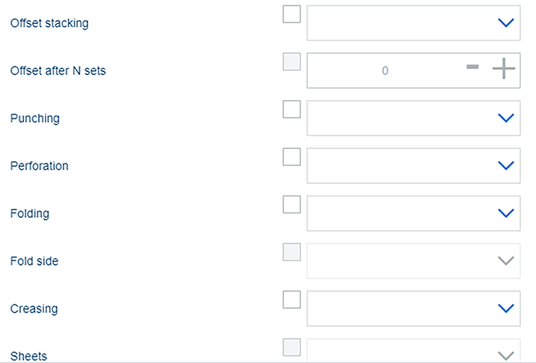The height and width of the screenshot is (363, 536).
Task: Click the Sheets checkbox
Action: (x=292, y=347)
